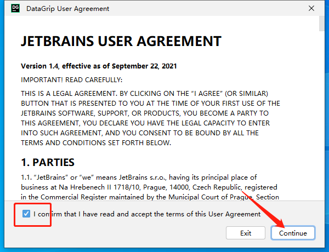
Task: Click the DataGrip logo icon in title bar
Action: coord(15,8)
